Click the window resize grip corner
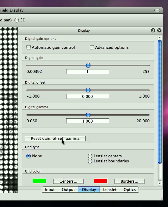 click(161, 199)
